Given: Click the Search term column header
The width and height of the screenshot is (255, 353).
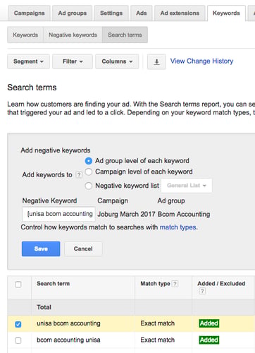Looking at the screenshot, I should 54,284.
